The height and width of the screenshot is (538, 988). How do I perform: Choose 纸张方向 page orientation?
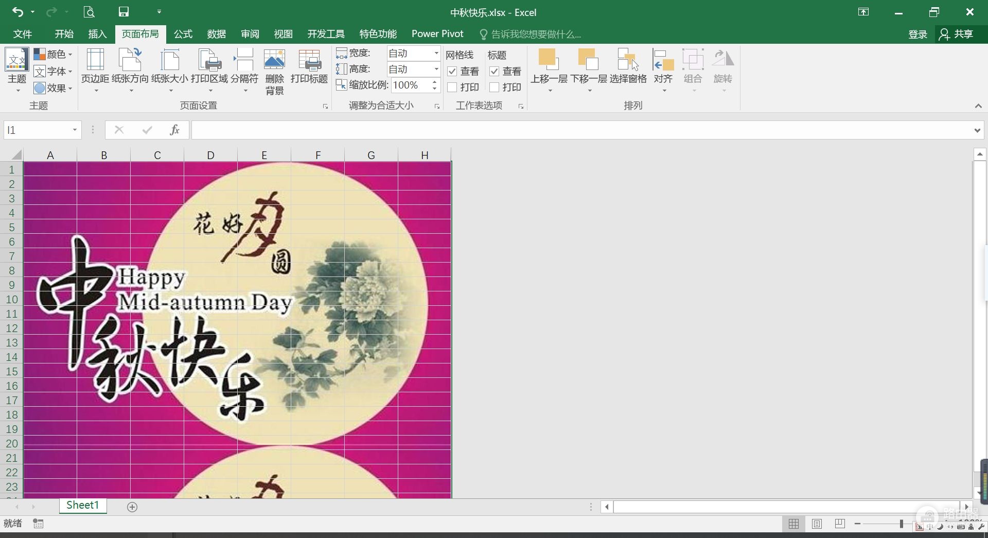coord(130,70)
